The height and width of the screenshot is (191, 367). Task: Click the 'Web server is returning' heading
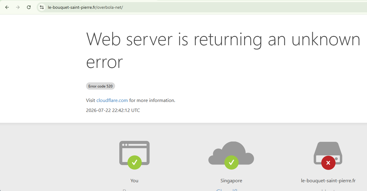(x=223, y=51)
